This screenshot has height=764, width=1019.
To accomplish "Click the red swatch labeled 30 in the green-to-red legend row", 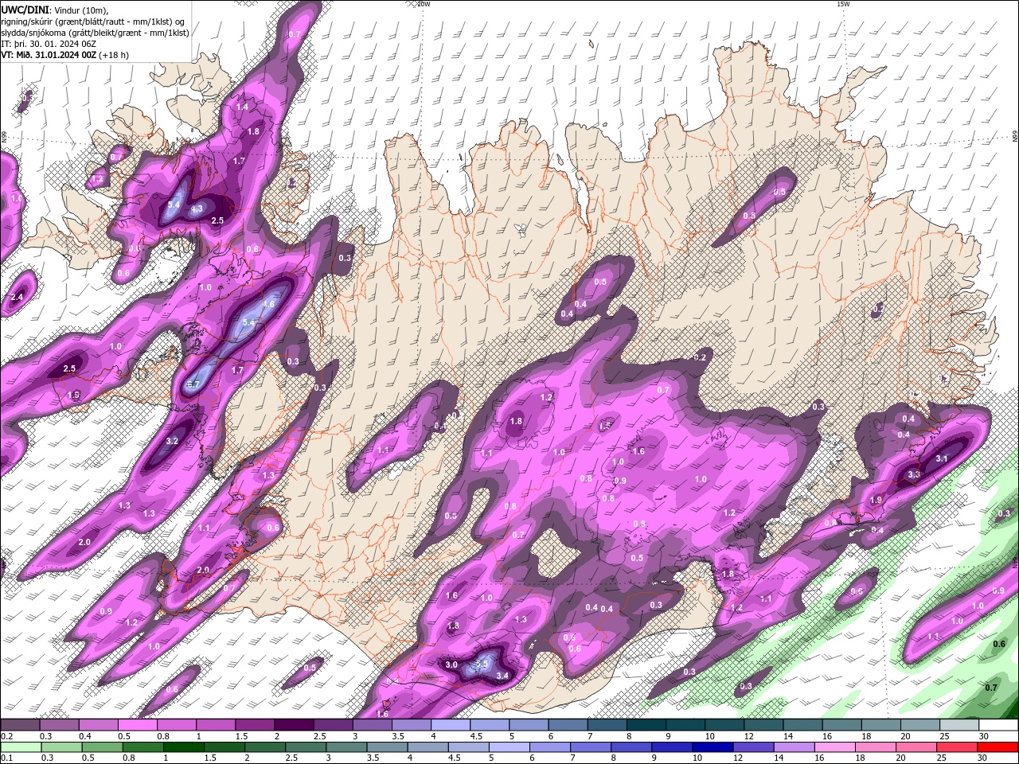I will click(x=998, y=746).
